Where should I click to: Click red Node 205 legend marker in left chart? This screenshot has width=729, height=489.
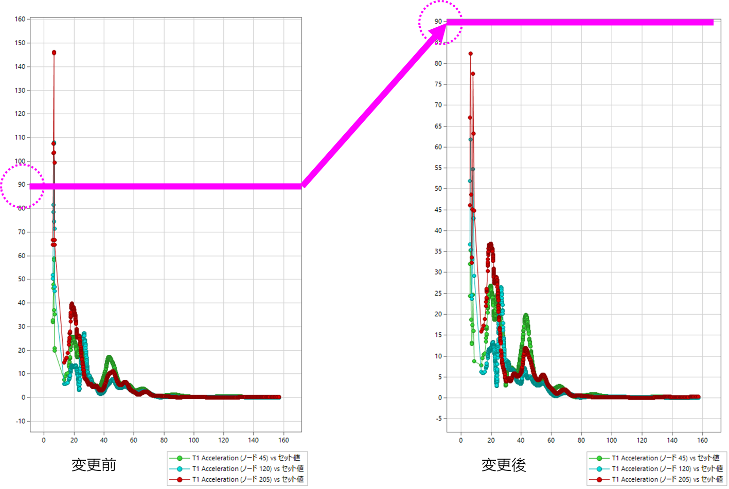(180, 479)
